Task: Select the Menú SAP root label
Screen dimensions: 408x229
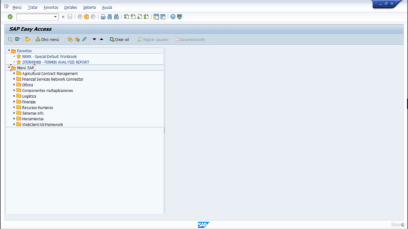Action: tap(25, 68)
